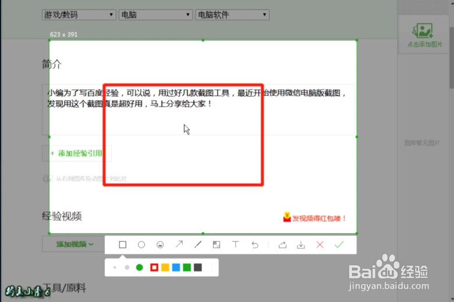Viewport: 454px width, 302px height.
Task: Pick the red color swatch
Action: point(154,268)
